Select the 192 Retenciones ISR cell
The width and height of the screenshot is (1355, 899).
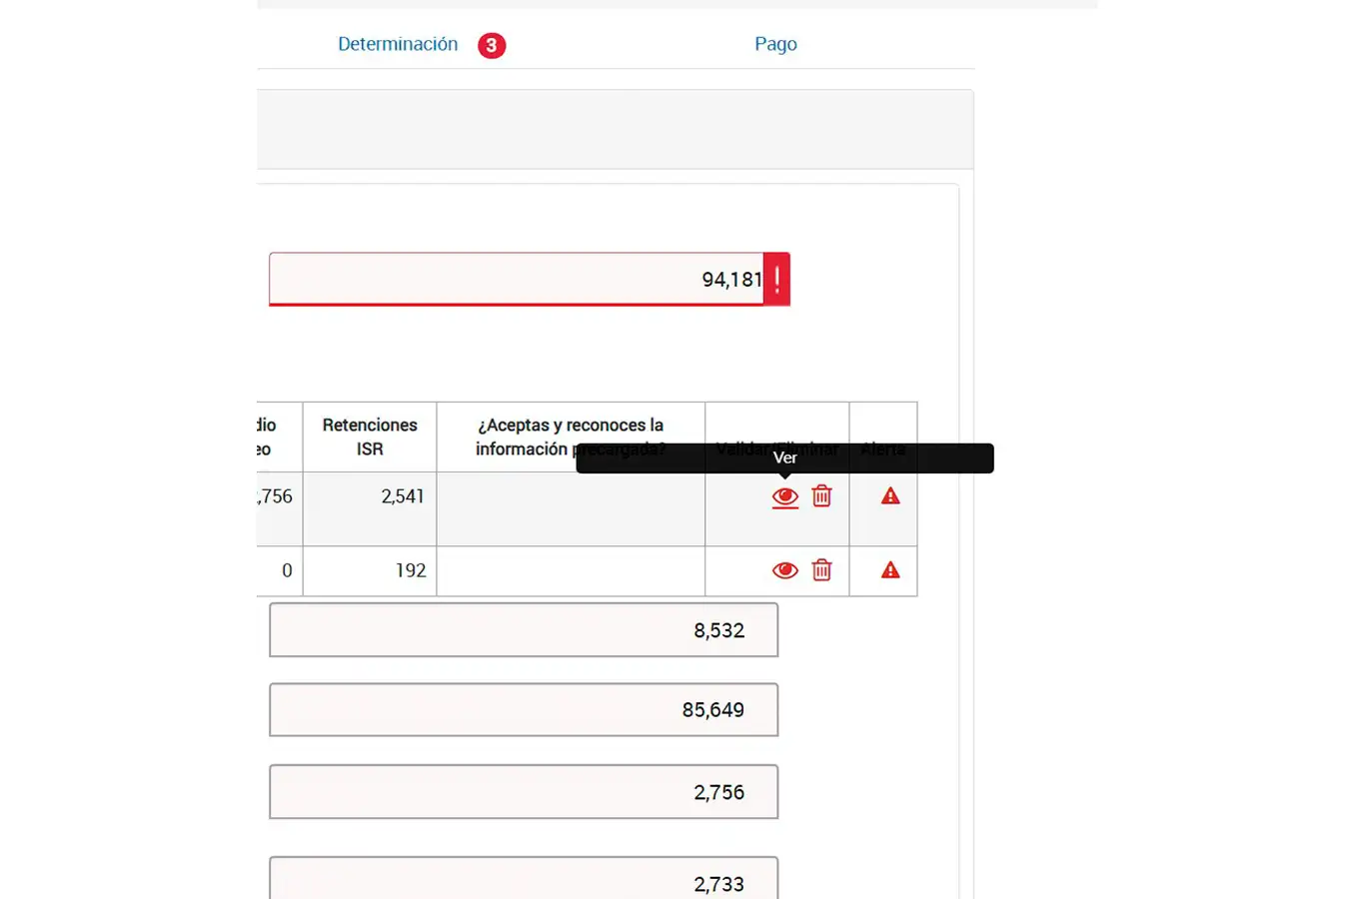point(370,570)
